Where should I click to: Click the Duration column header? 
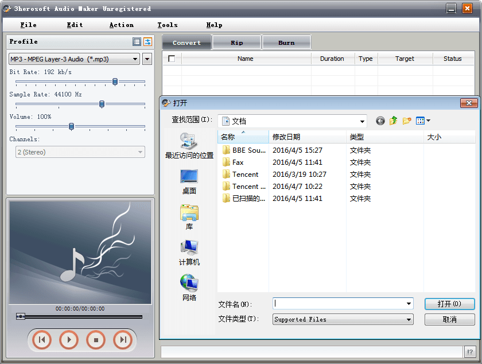(333, 59)
